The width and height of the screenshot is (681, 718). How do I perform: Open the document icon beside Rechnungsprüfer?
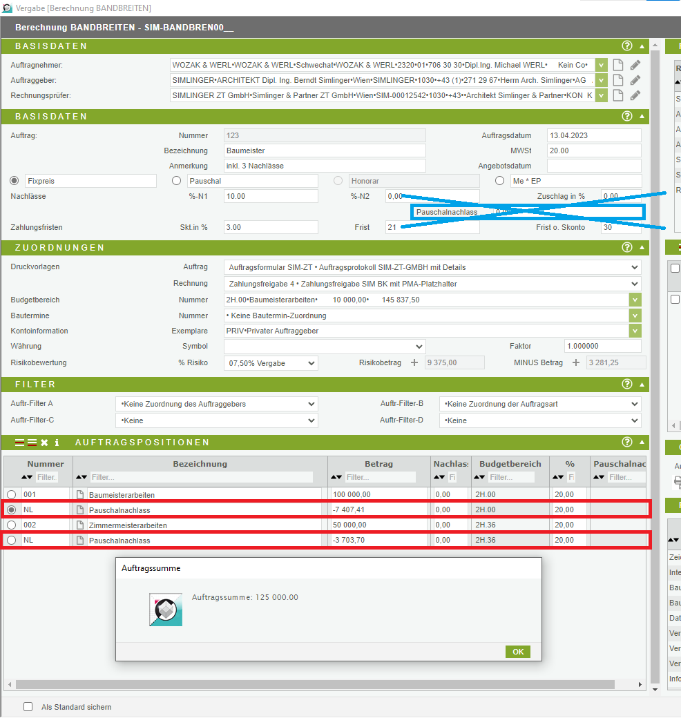[618, 95]
